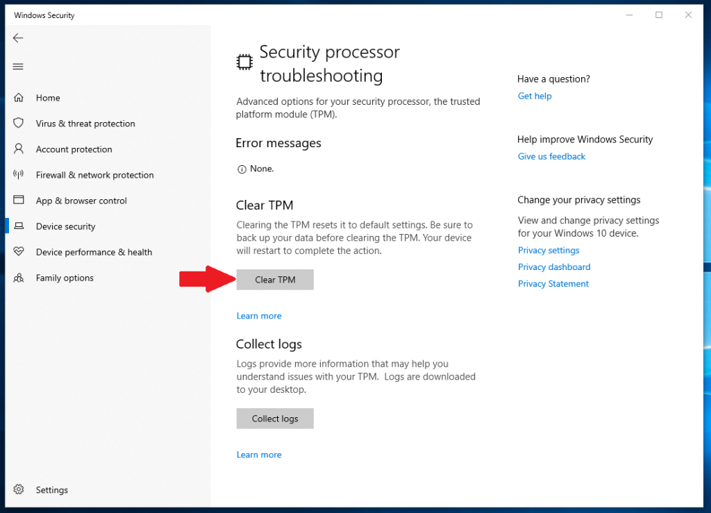711x513 pixels.
Task: Click the Error messages heading
Action: pos(278,143)
